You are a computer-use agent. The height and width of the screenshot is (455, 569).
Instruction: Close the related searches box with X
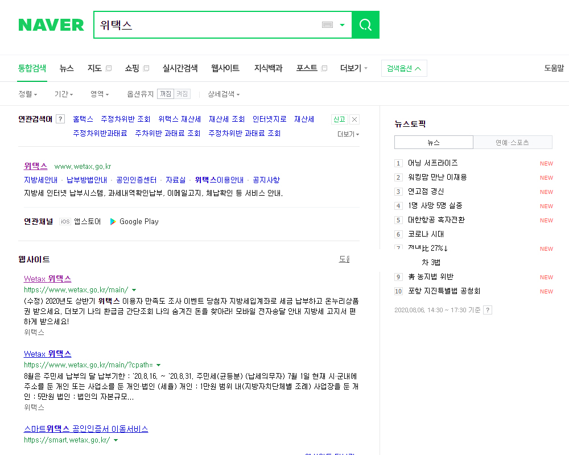354,119
